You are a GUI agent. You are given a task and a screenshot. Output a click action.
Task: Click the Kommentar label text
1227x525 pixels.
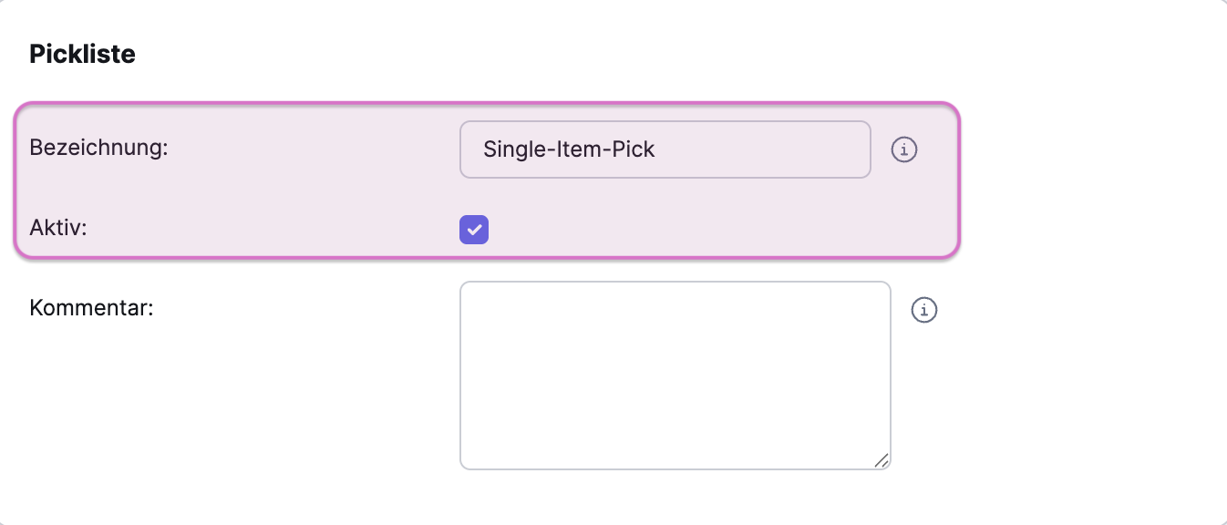91,307
